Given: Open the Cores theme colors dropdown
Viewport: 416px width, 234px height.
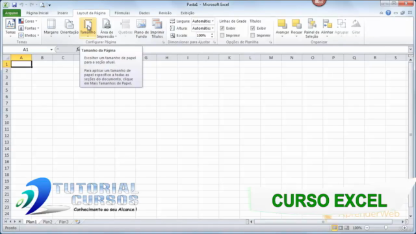Looking at the screenshot, I should tap(28, 21).
